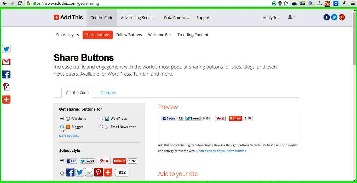Click floating sidebar AddThis plus icon

tap(6, 99)
